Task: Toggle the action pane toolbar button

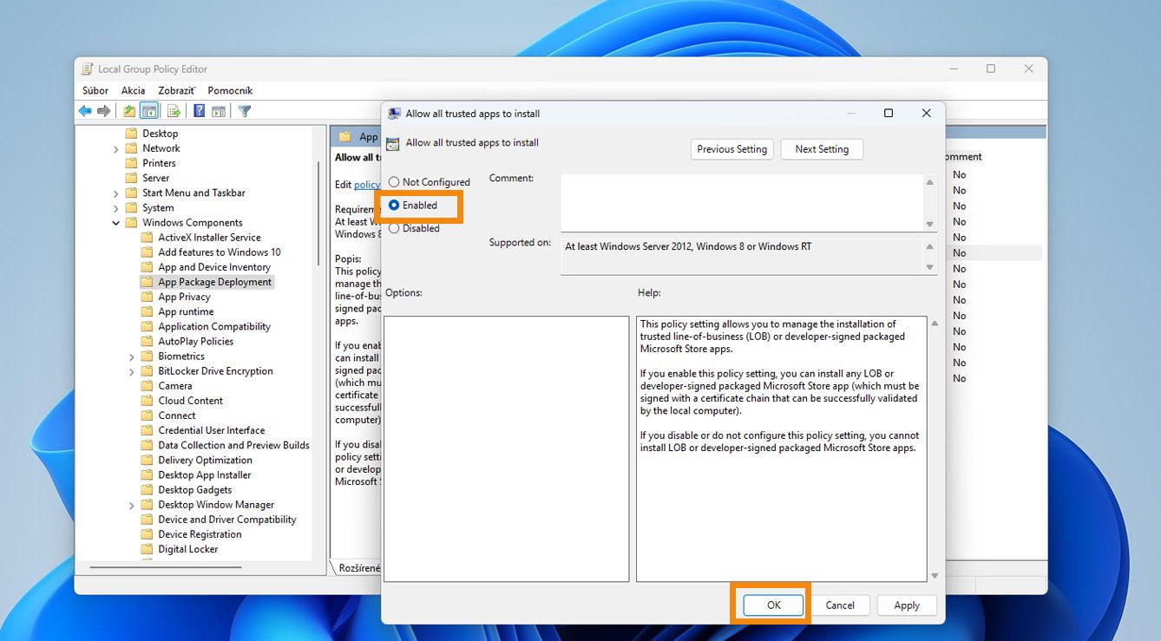Action: coord(219,111)
